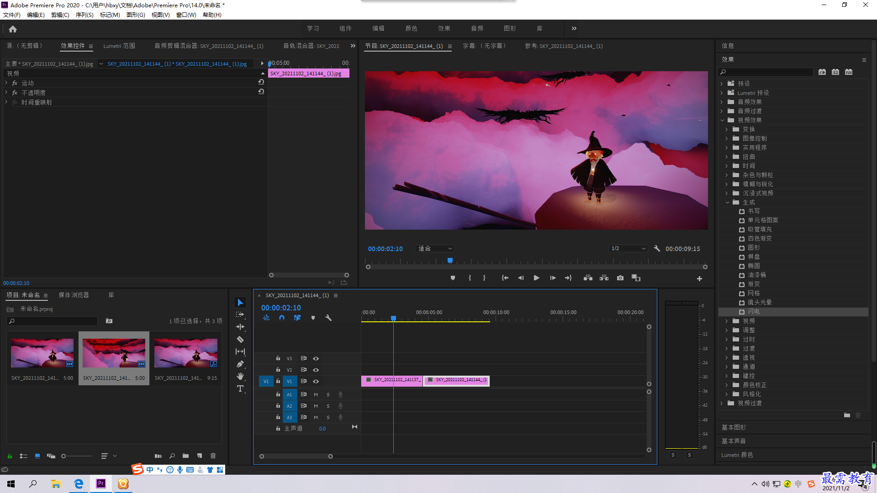Go to Out point in program monitor

pos(568,278)
